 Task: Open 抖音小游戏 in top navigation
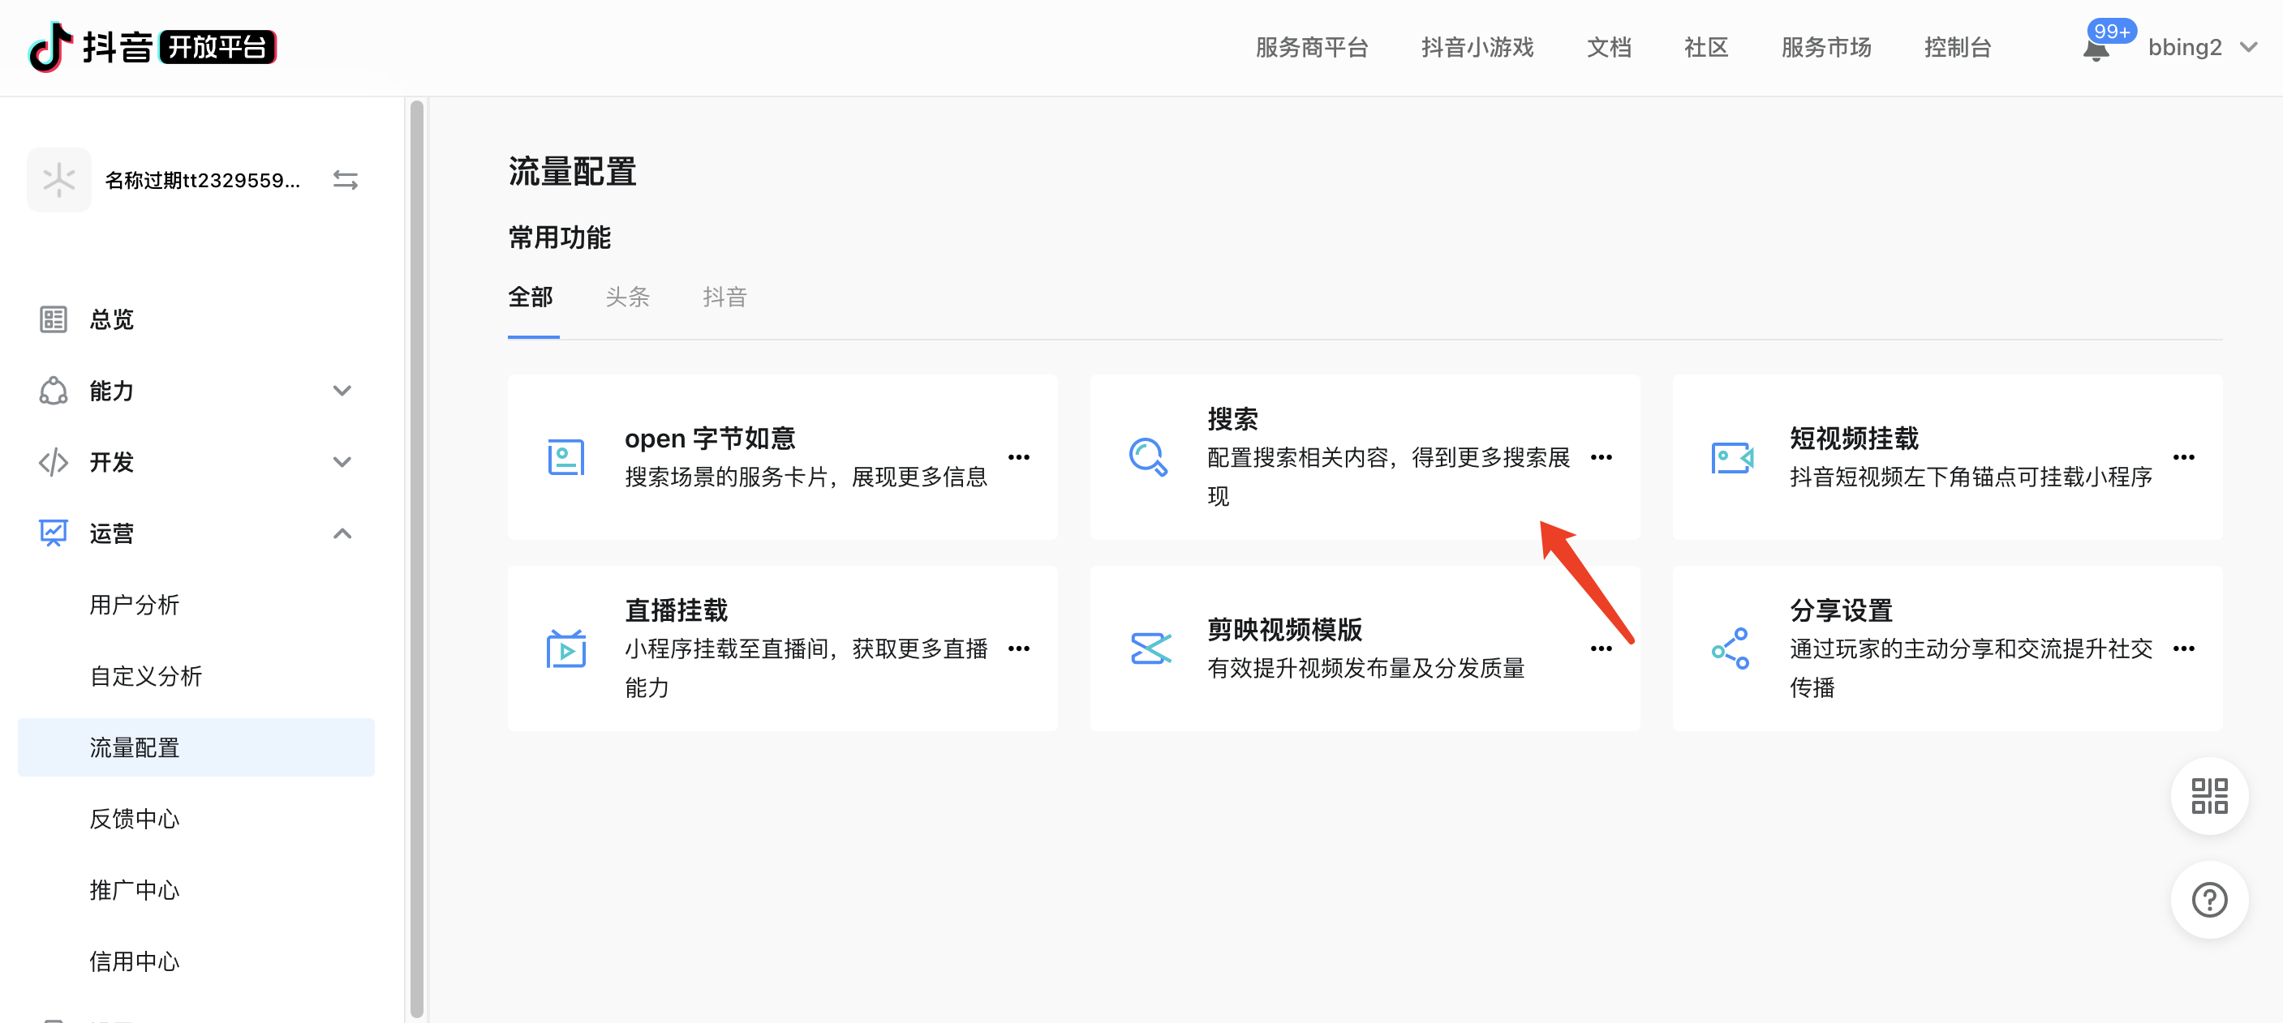[x=1477, y=47]
